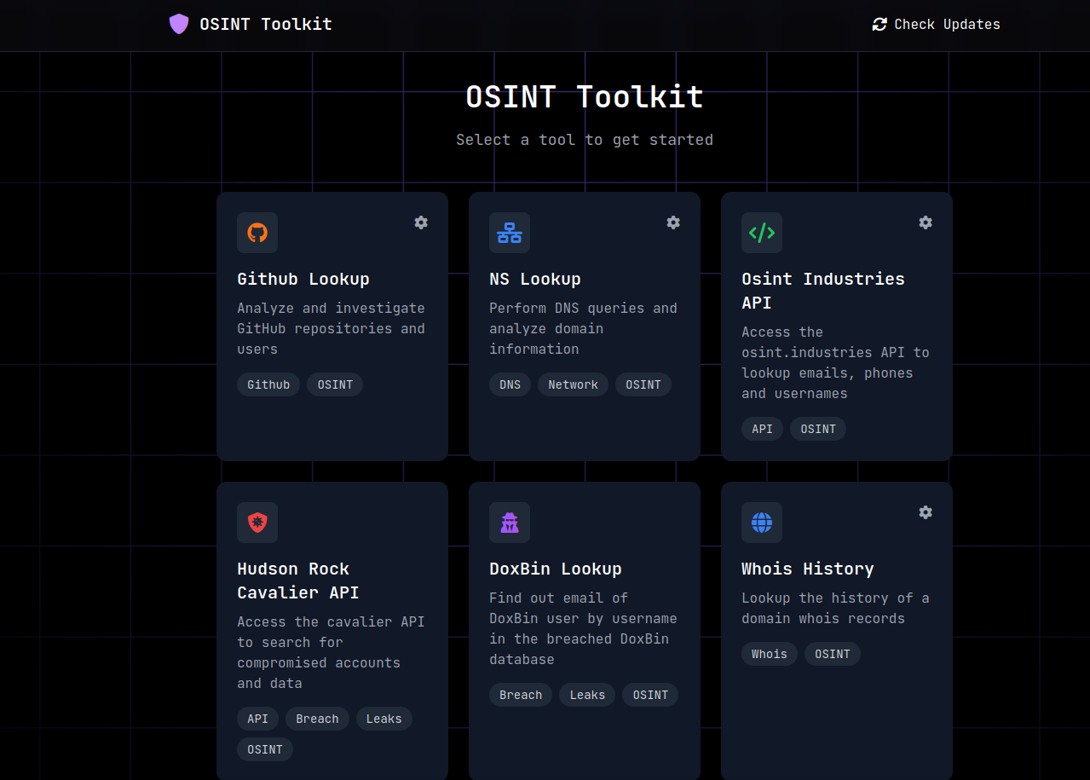The height and width of the screenshot is (780, 1090).
Task: Click the NS Lookup description text
Action: click(583, 328)
